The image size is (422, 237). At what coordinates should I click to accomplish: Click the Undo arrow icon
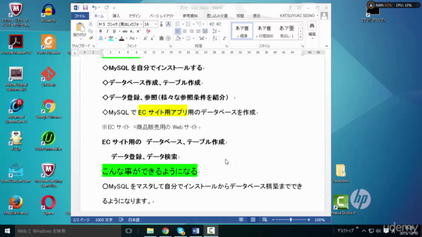pos(94,8)
